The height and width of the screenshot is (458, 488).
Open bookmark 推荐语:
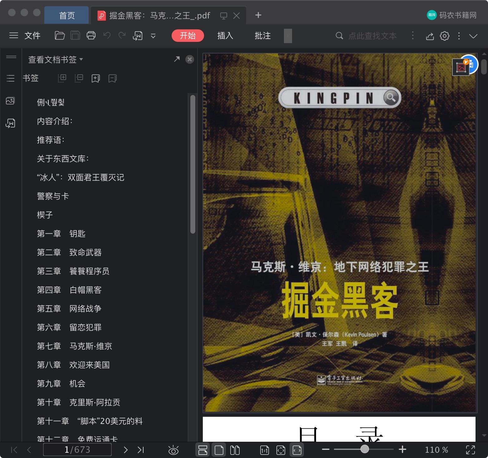[51, 140]
